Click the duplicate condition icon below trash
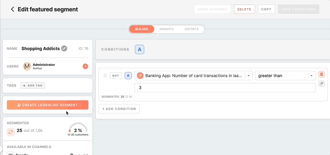The width and height of the screenshot is (330, 155). click(x=322, y=84)
